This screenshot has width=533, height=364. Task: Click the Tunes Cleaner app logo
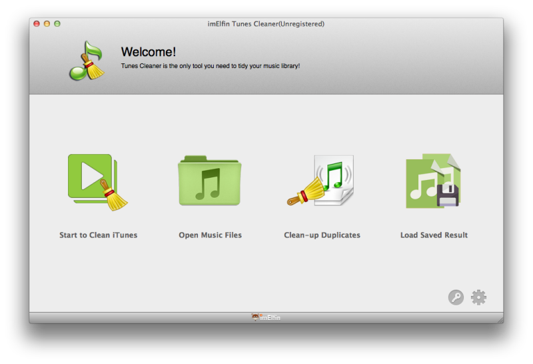tap(87, 61)
